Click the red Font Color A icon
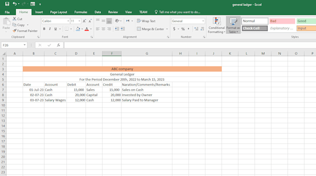Viewport: 316px width, 176px height. pos(86,29)
